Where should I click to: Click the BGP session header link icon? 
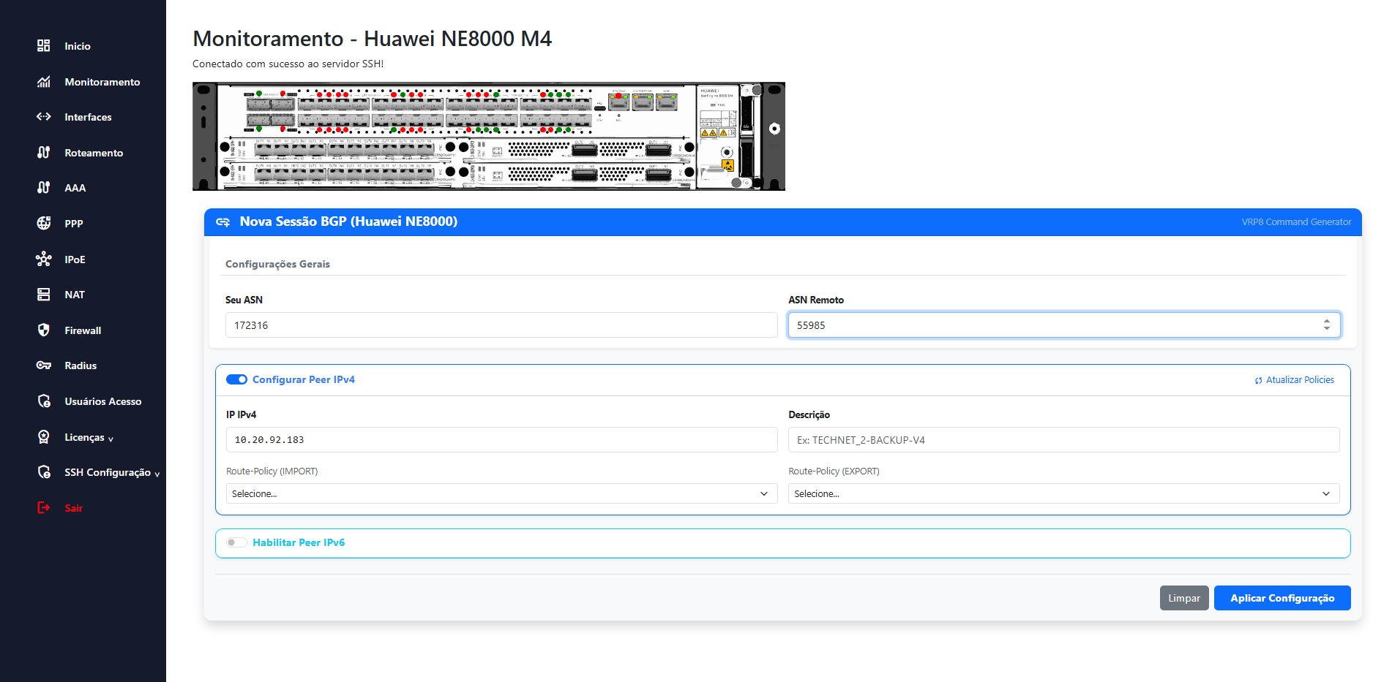223,222
